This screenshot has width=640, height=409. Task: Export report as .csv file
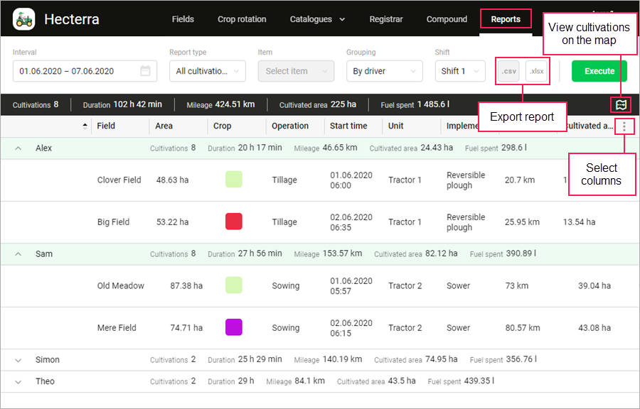(508, 71)
